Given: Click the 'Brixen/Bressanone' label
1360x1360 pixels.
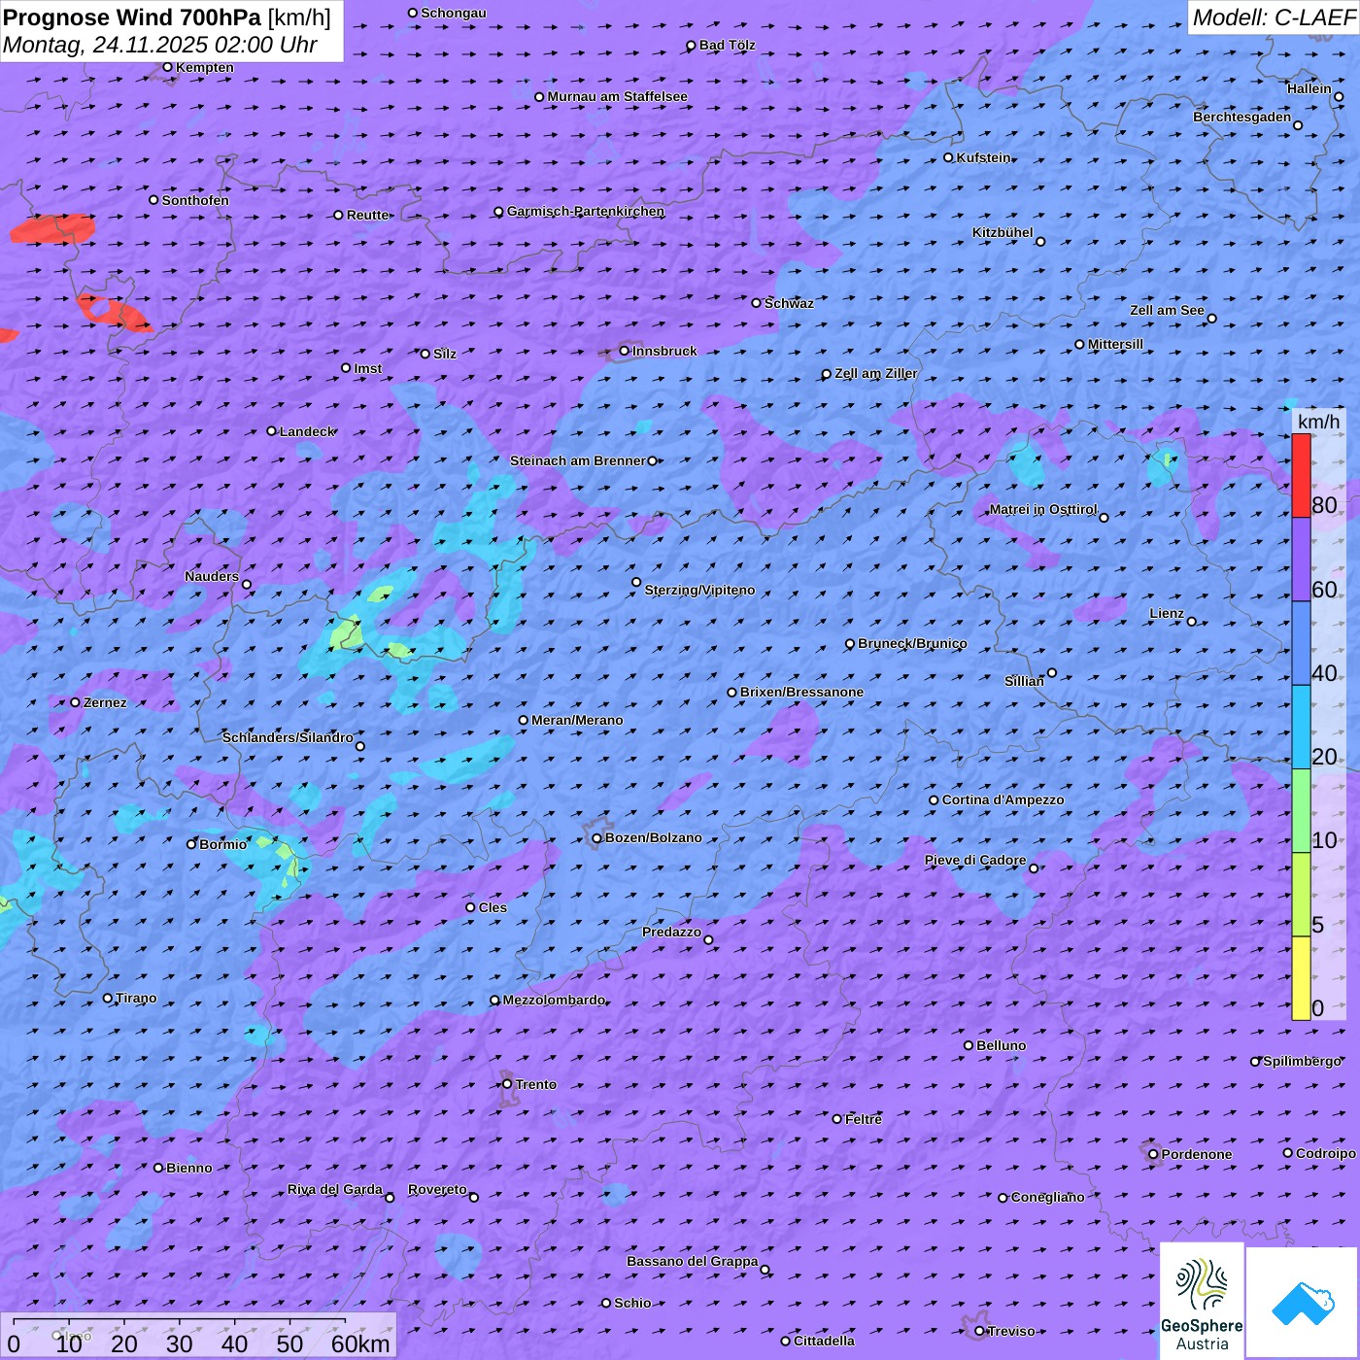Looking at the screenshot, I should [801, 692].
